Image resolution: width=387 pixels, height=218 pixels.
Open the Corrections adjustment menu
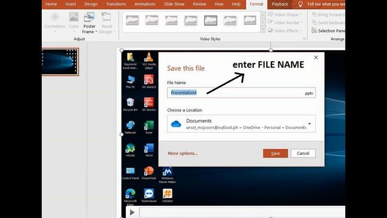(x=55, y=23)
